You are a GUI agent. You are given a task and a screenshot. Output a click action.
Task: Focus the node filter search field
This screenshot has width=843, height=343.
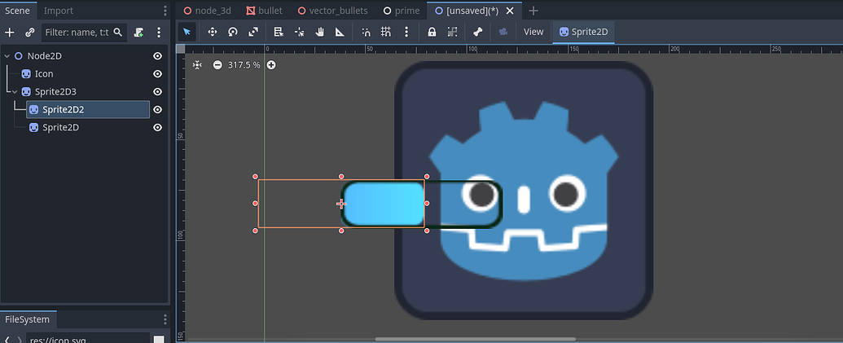pos(84,33)
